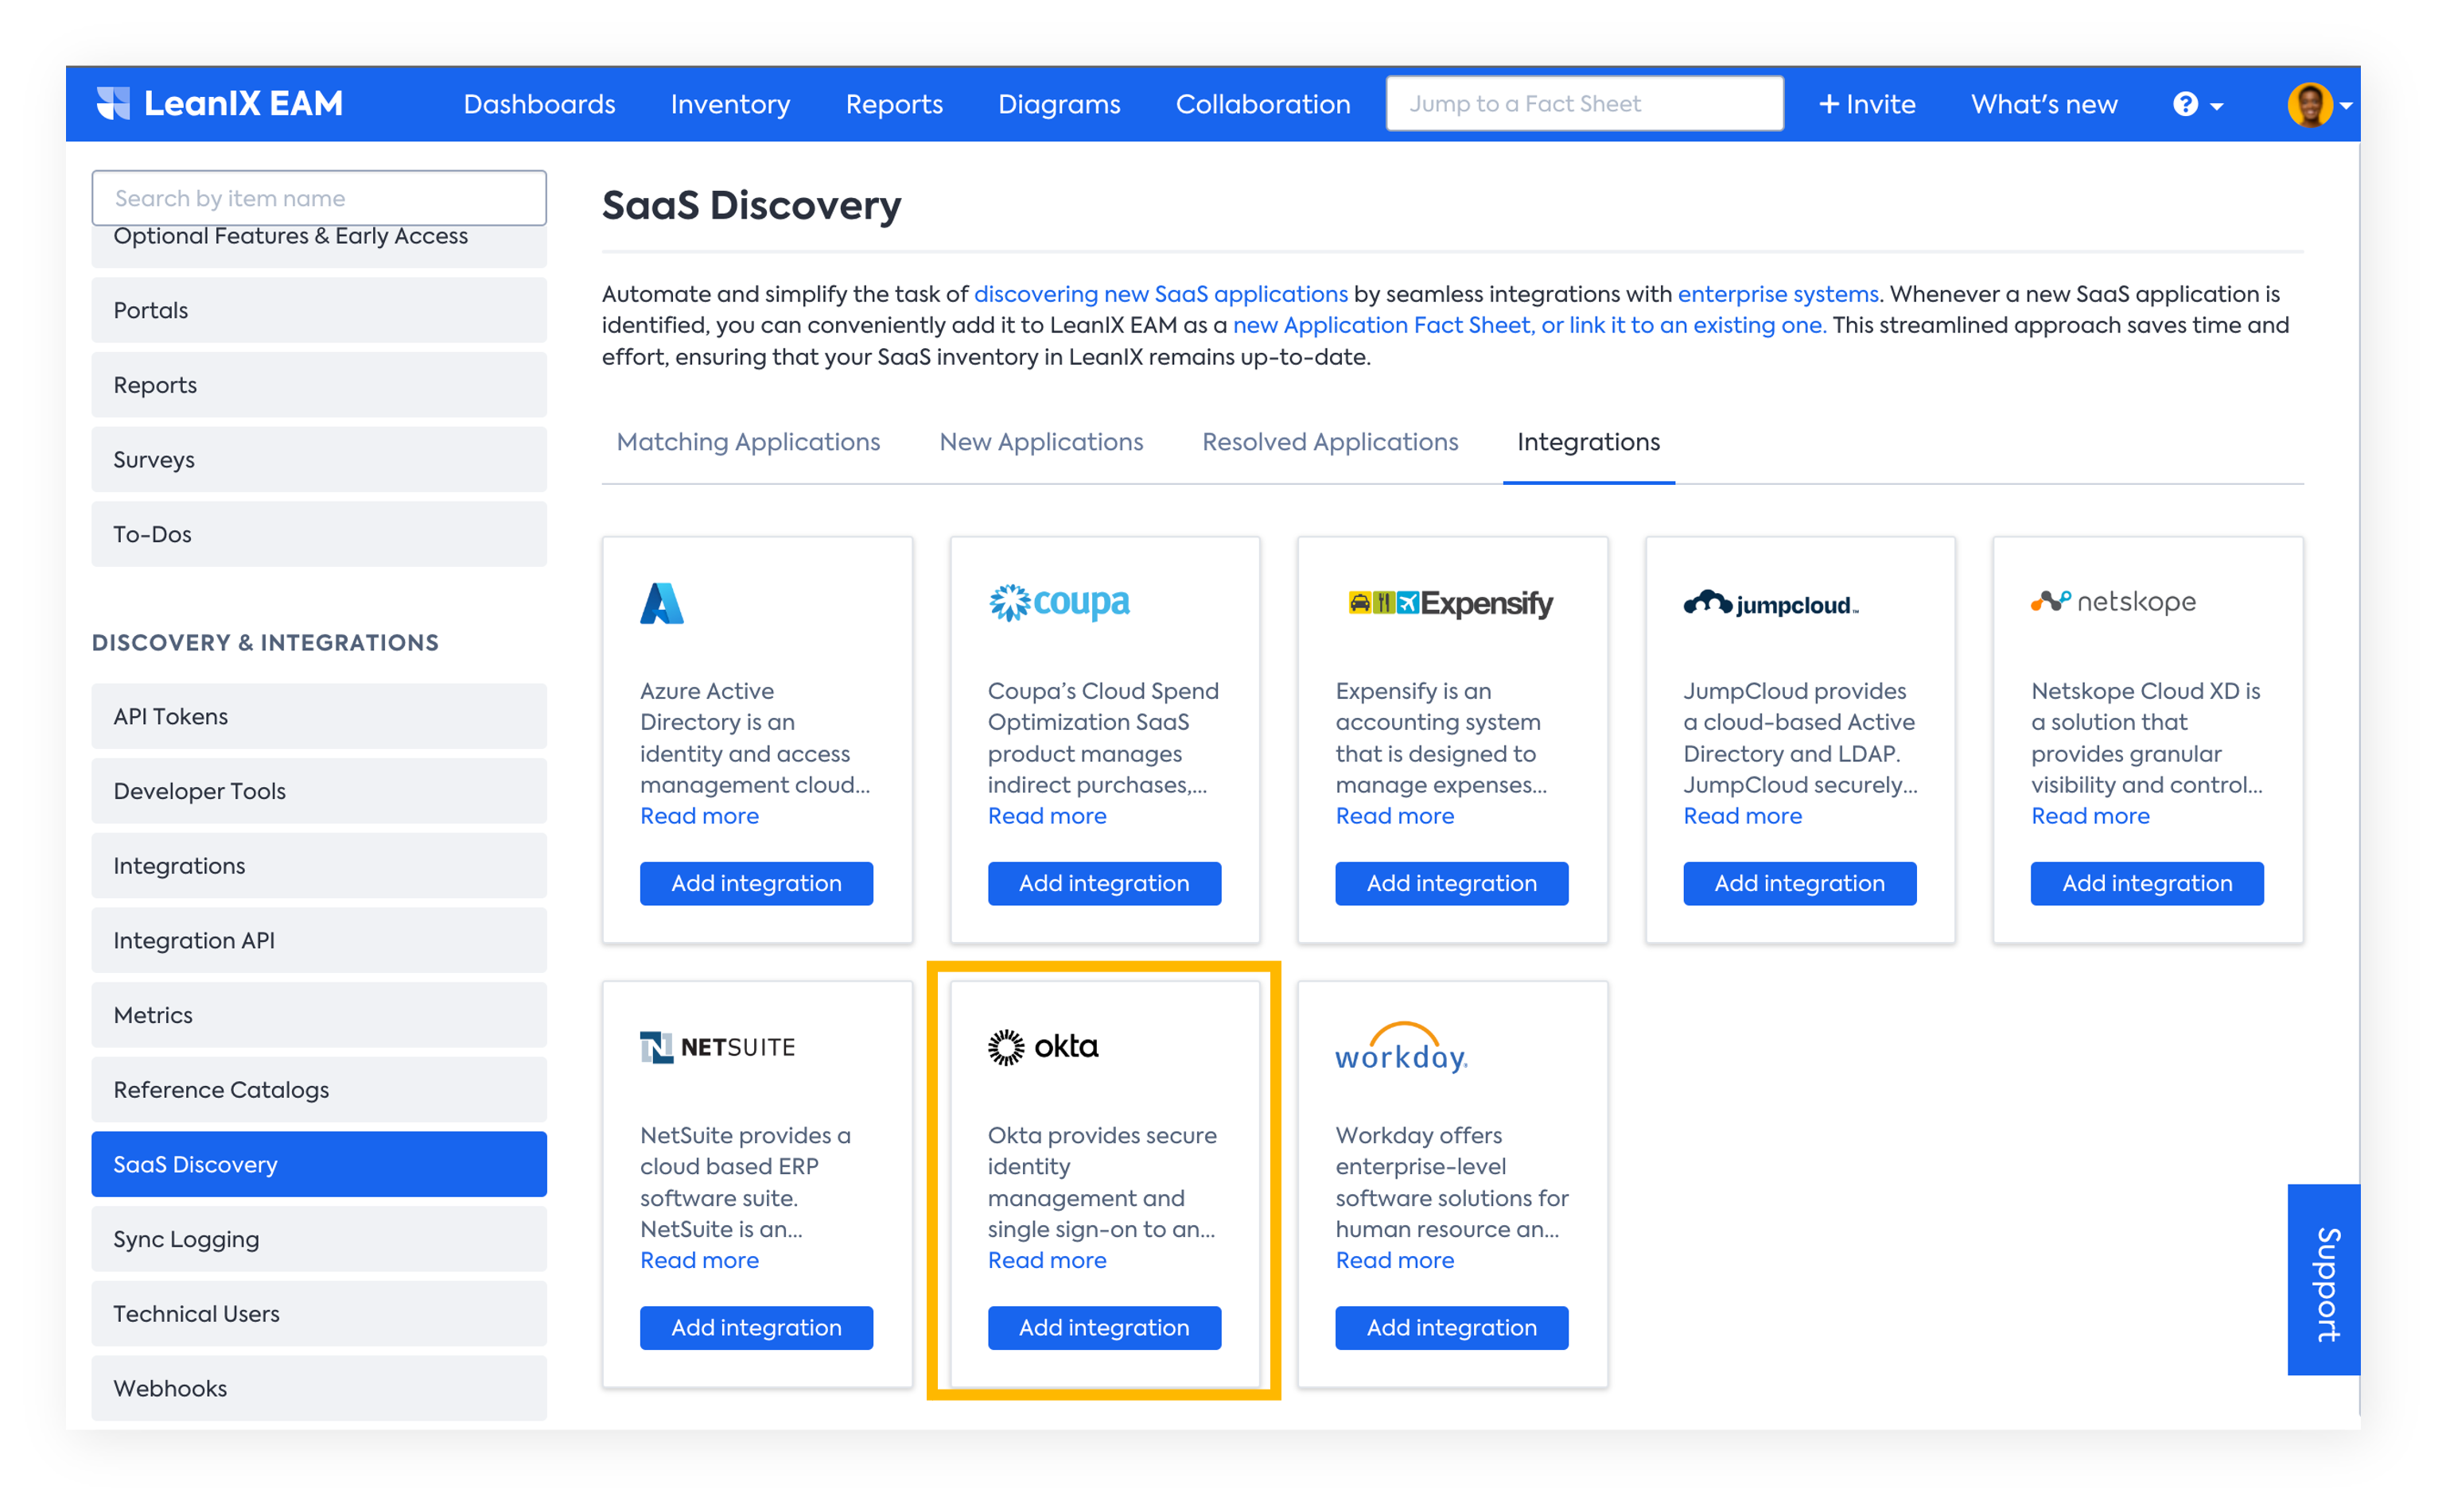Add the Azure Active Directory integration
The width and height of the screenshot is (2442, 1512).
(756, 883)
